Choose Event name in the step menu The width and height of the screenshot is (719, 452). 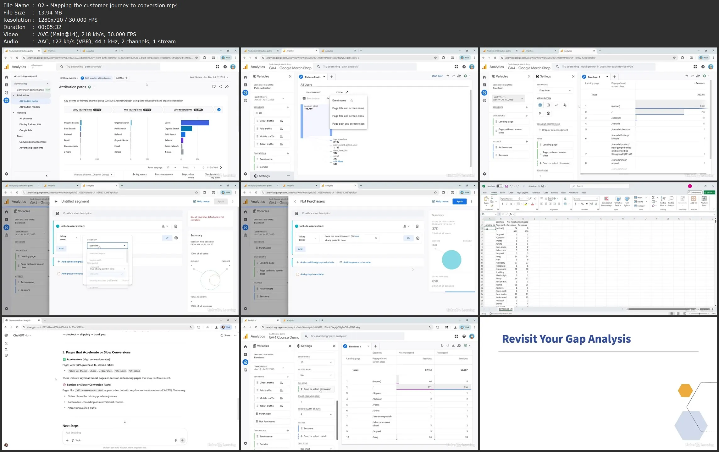[x=339, y=101]
